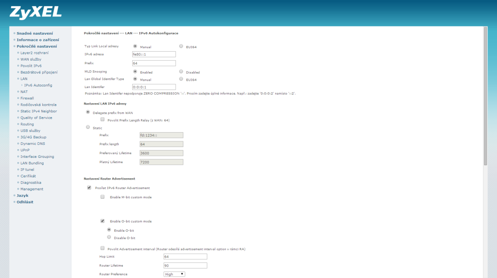
Task: Open WAN služby settings
Action: 31,59
